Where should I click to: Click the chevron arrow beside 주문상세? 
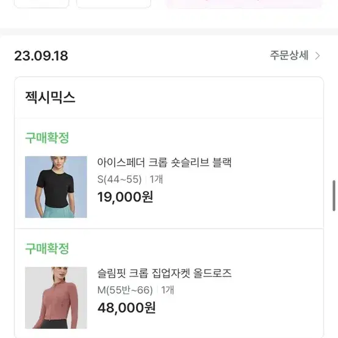point(317,56)
